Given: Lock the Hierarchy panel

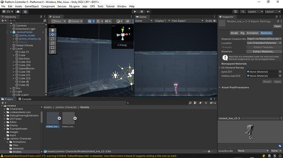Looking at the screenshot, I should [41, 17].
